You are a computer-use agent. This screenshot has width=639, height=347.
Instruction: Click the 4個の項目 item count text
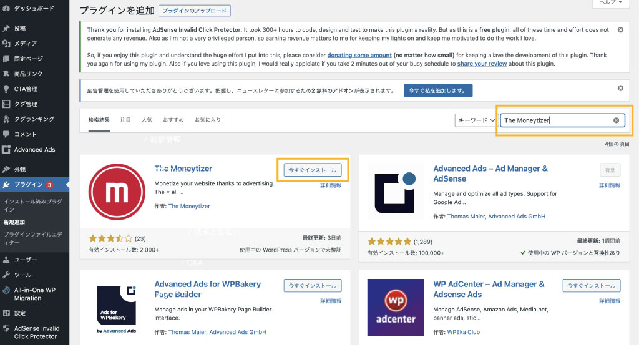[617, 144]
